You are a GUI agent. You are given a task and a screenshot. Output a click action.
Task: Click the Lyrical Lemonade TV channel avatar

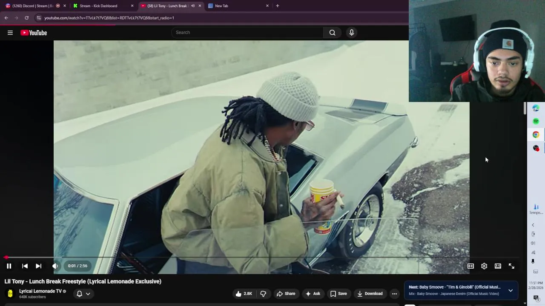tap(10, 294)
